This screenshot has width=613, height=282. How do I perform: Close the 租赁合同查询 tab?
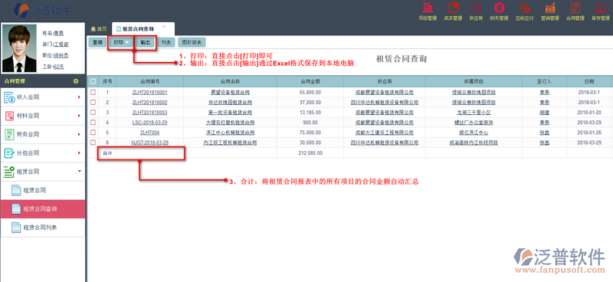[164, 27]
